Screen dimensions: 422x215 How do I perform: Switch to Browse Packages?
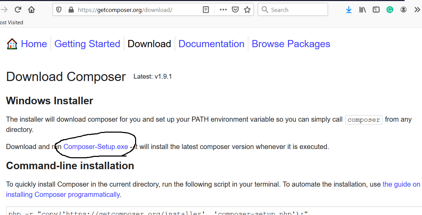291,43
